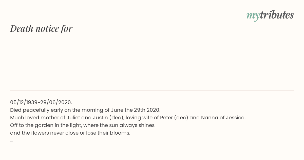This screenshot has width=304, height=160.
Task: Click the dark "tributes" logo text
Action: [x=277, y=15]
